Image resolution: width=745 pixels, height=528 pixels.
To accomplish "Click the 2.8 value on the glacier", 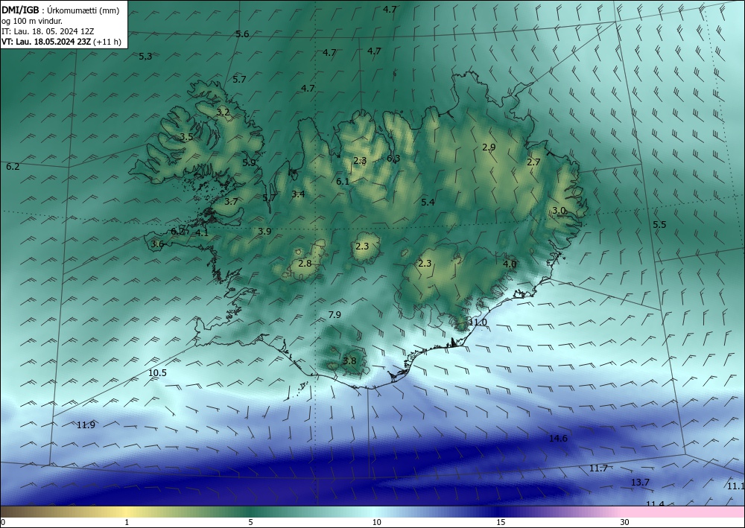I will point(305,263).
